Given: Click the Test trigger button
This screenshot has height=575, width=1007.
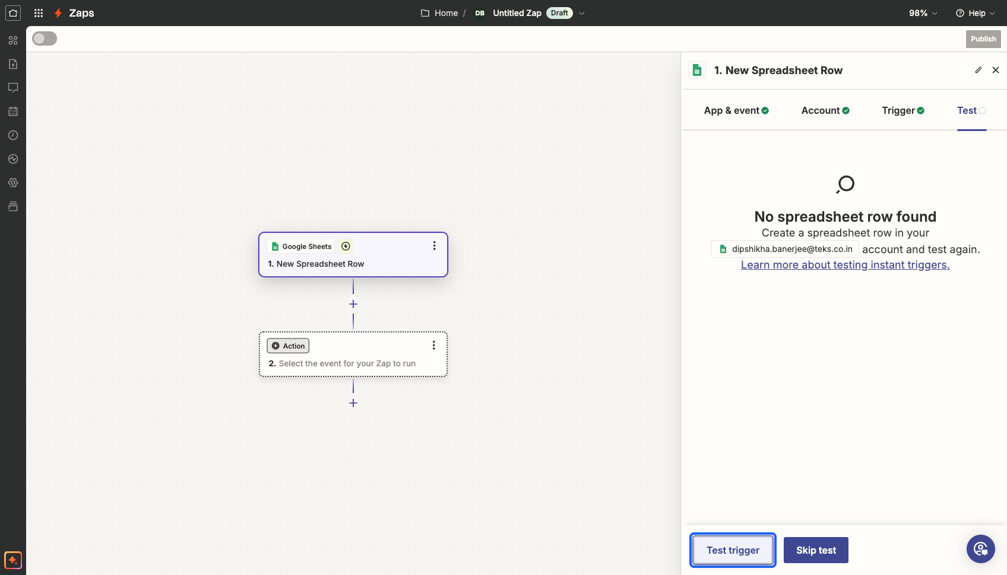Looking at the screenshot, I should pyautogui.click(x=733, y=550).
